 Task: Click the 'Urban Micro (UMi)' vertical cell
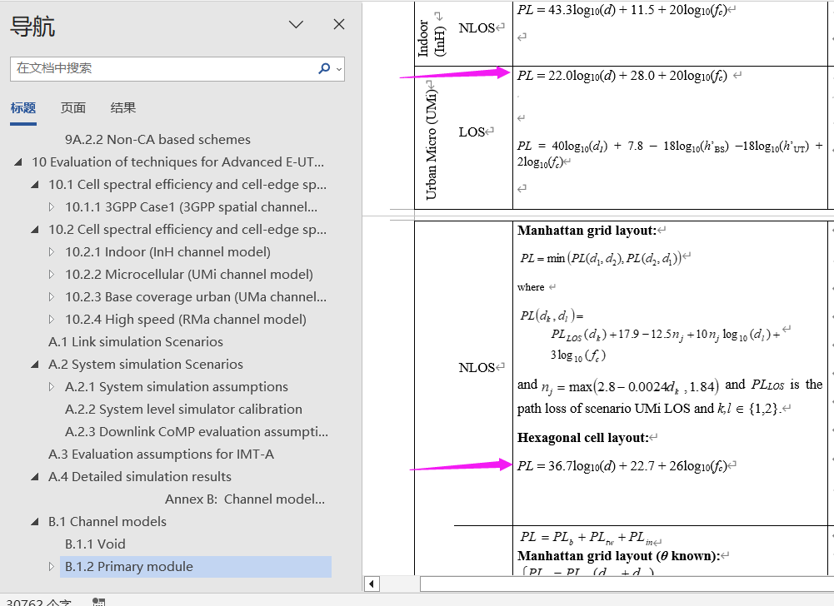coord(432,143)
